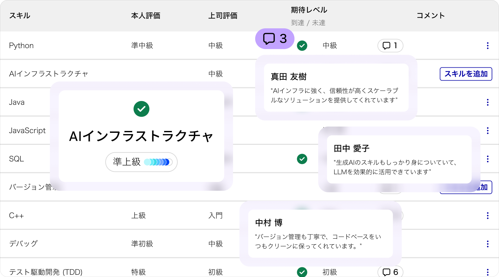Screen dimensions: 499x277
Task: Select the SQL skill name
Action: 16,159
